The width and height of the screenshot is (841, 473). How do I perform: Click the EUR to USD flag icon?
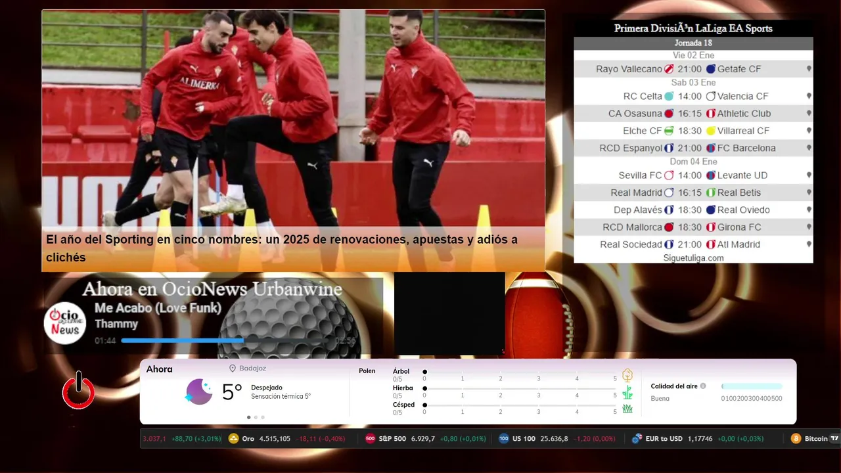[636, 439]
